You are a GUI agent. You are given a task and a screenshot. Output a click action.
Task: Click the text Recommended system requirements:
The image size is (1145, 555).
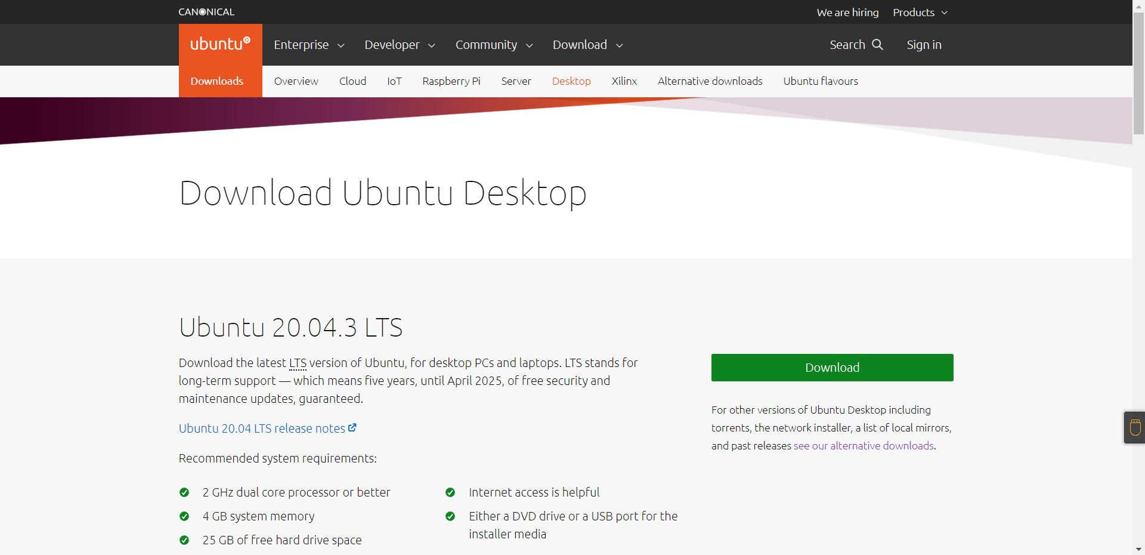pos(278,458)
